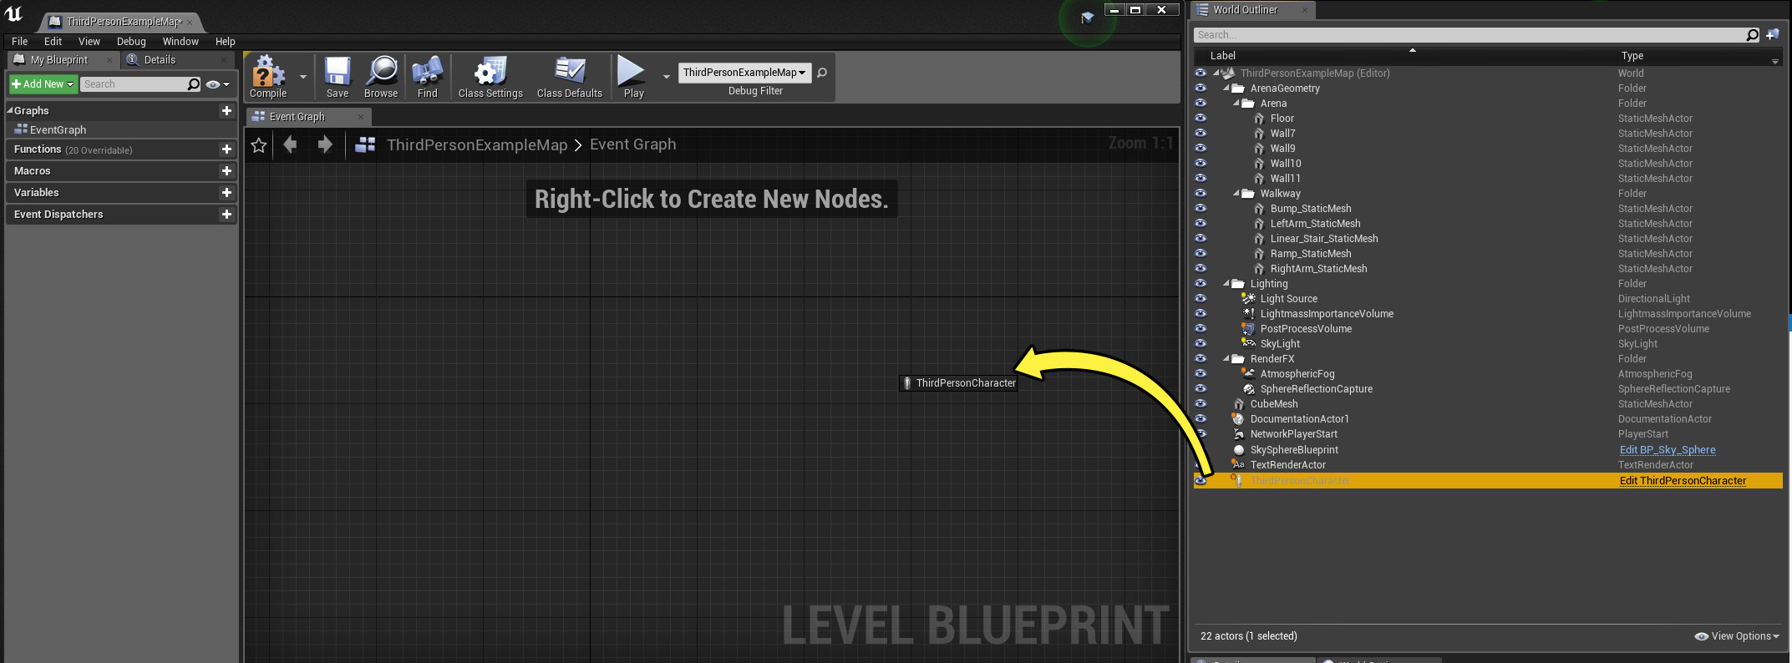1792x663 pixels.
Task: Hide the AtmosphericFog actor
Action: pyautogui.click(x=1201, y=374)
